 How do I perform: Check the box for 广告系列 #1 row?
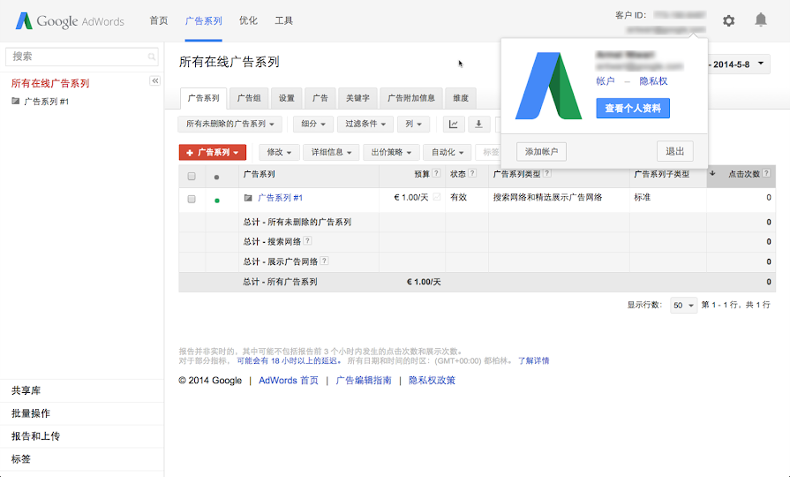[192, 200]
